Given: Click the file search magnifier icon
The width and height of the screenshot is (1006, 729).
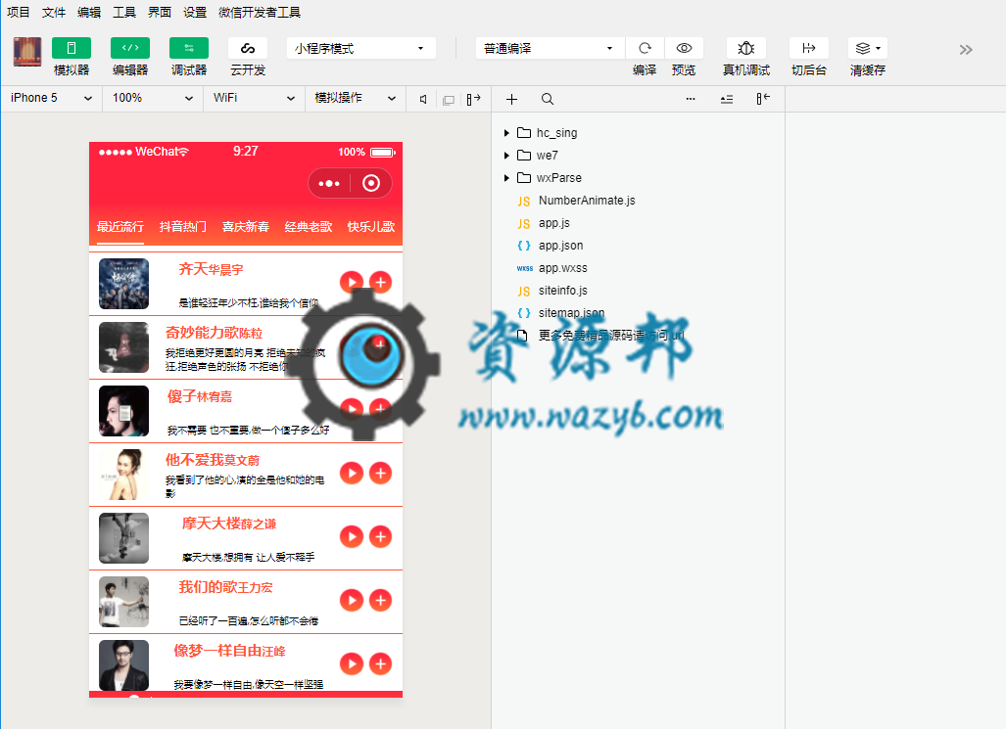Looking at the screenshot, I should tap(548, 100).
